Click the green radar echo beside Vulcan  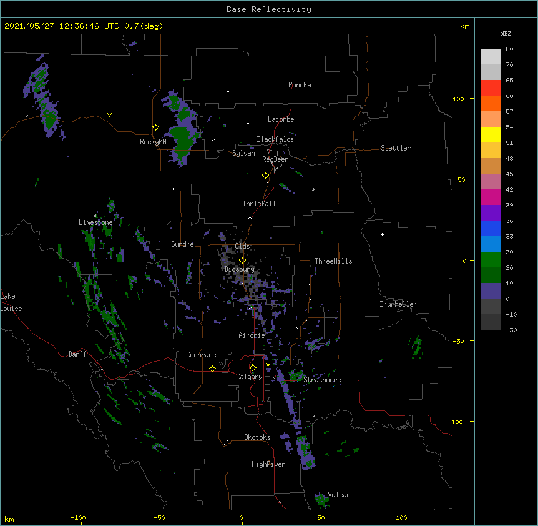click(322, 500)
